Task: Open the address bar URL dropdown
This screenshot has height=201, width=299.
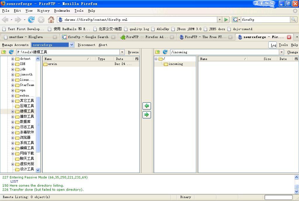Action: 220,20
